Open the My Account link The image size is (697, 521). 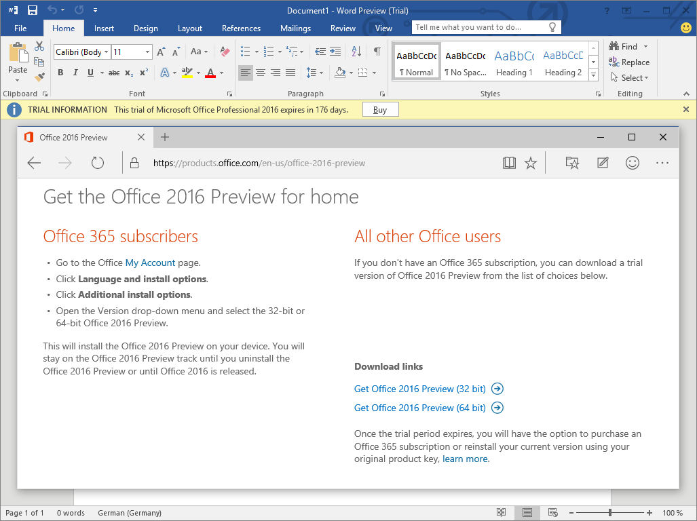point(150,263)
